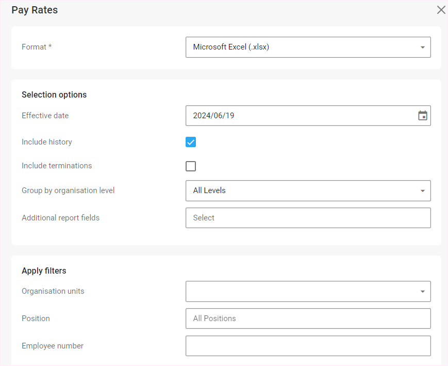Image resolution: width=448 pixels, height=366 pixels.
Task: Open the empty Organisation units combo box
Action: (x=299, y=291)
